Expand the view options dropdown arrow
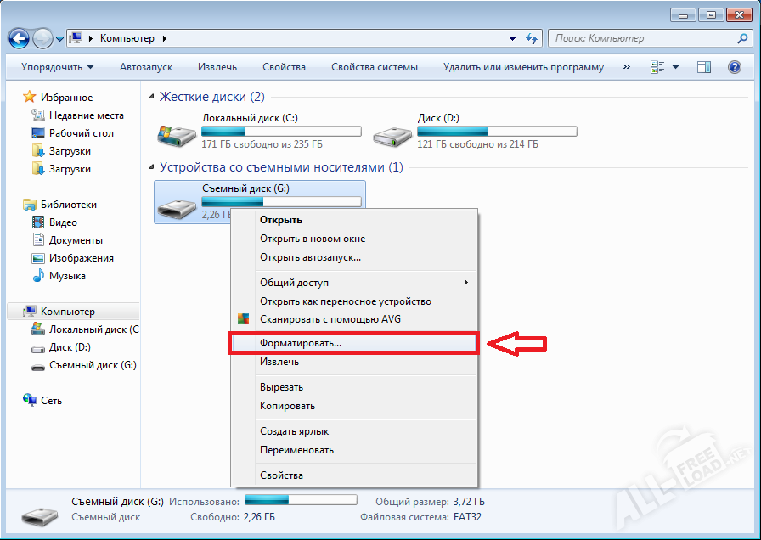This screenshot has height=540, width=761. pyautogui.click(x=676, y=67)
